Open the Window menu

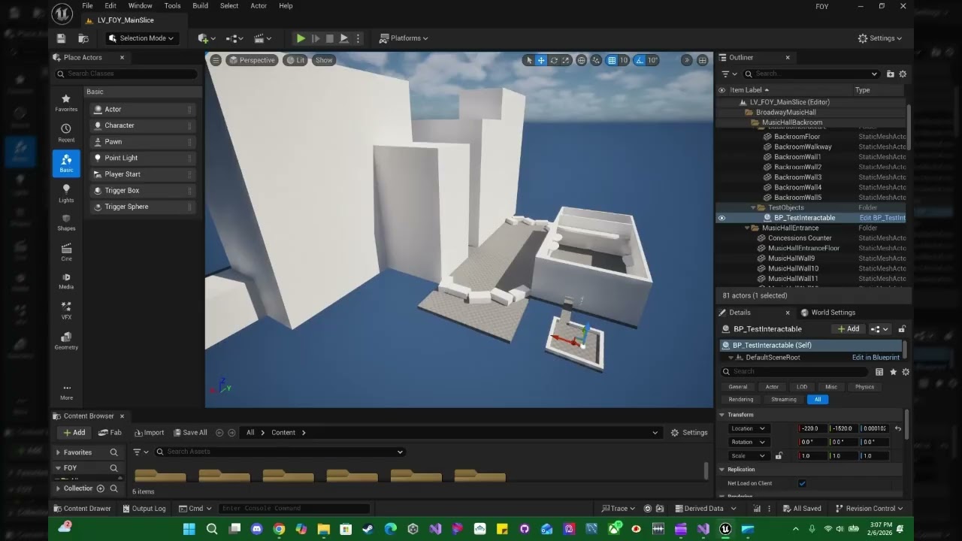[x=140, y=5]
